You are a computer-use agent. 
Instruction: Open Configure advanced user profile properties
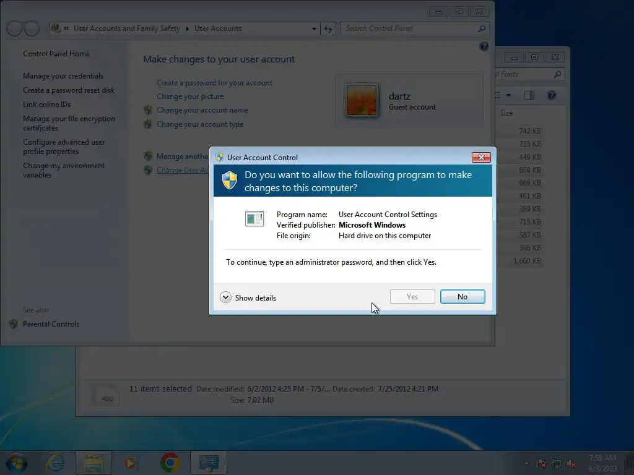coord(64,147)
